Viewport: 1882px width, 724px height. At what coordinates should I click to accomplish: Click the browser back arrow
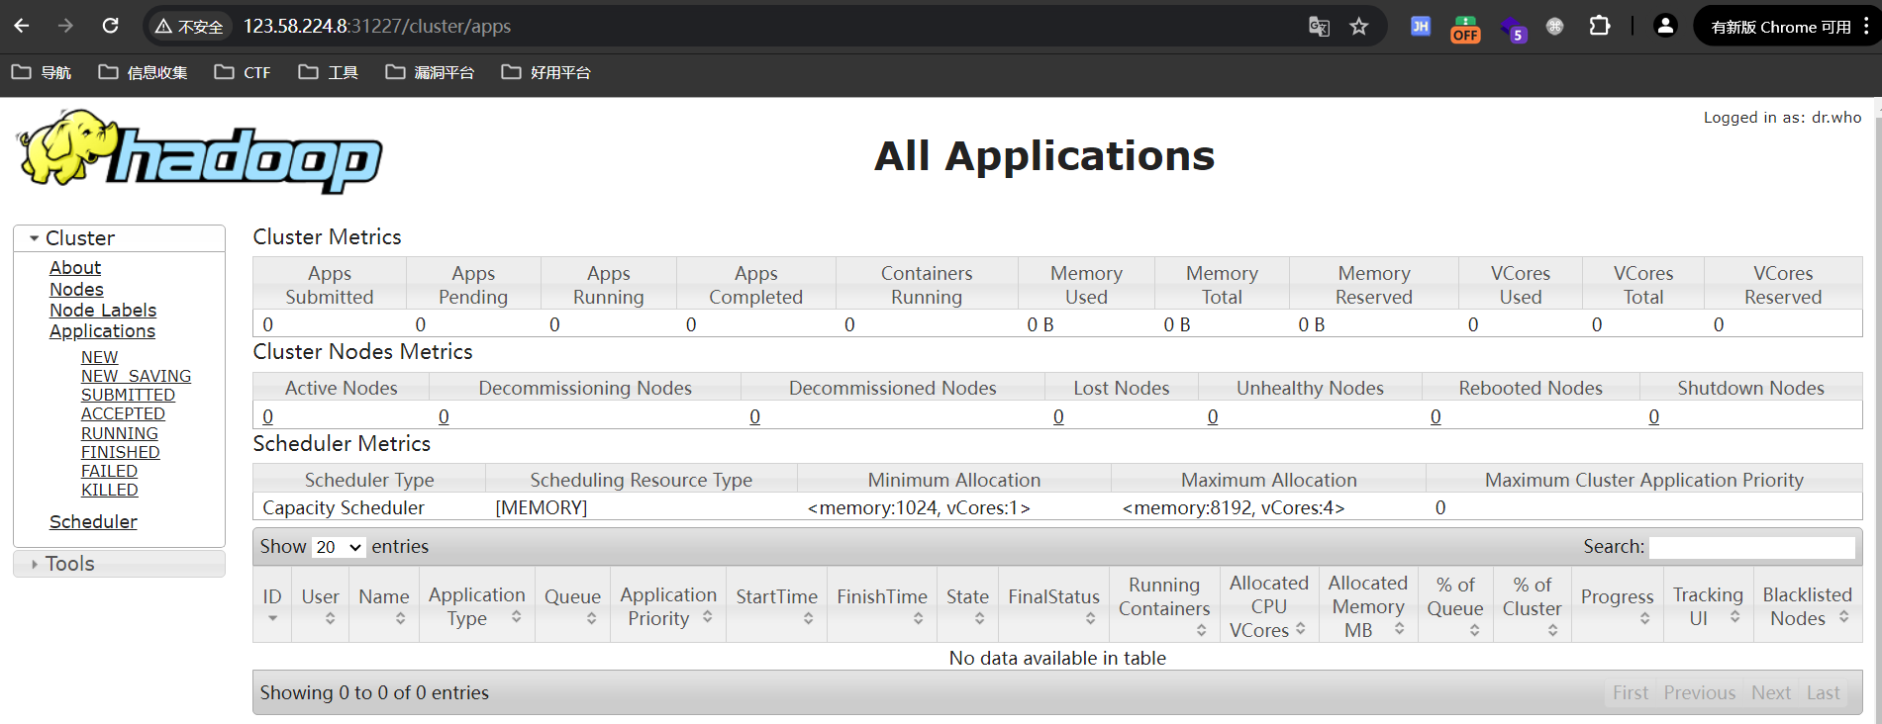(22, 26)
